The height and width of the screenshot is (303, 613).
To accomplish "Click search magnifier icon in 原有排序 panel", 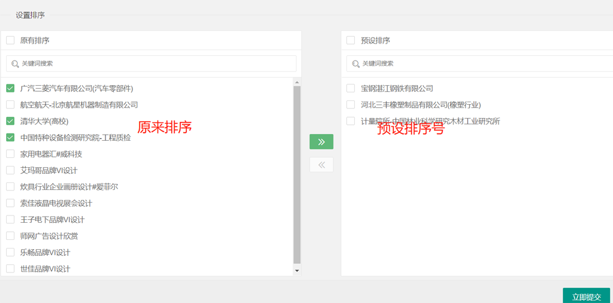I will coord(15,64).
